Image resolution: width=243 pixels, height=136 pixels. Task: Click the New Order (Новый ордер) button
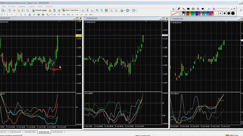39,10
